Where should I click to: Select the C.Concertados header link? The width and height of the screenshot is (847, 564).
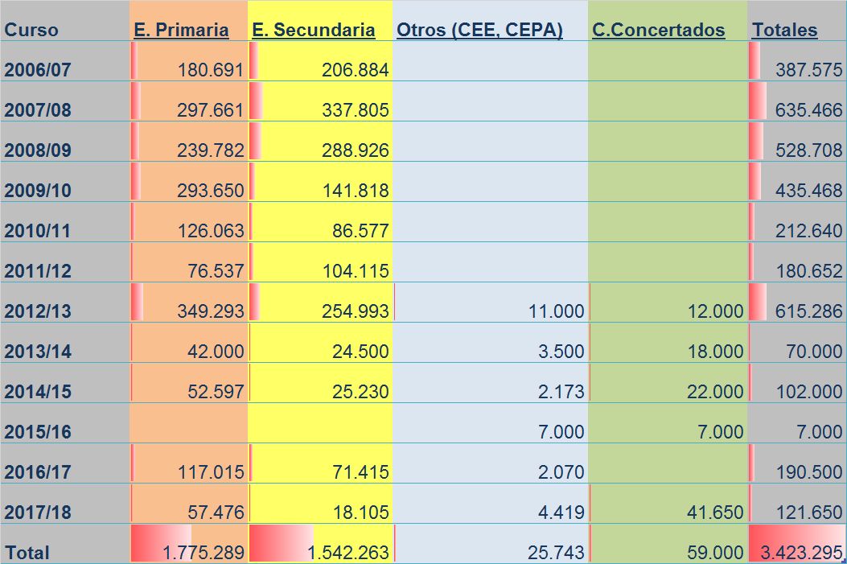659,30
